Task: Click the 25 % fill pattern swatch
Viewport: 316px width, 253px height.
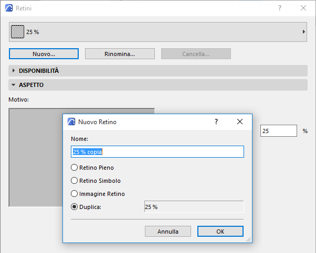Action: [17, 32]
